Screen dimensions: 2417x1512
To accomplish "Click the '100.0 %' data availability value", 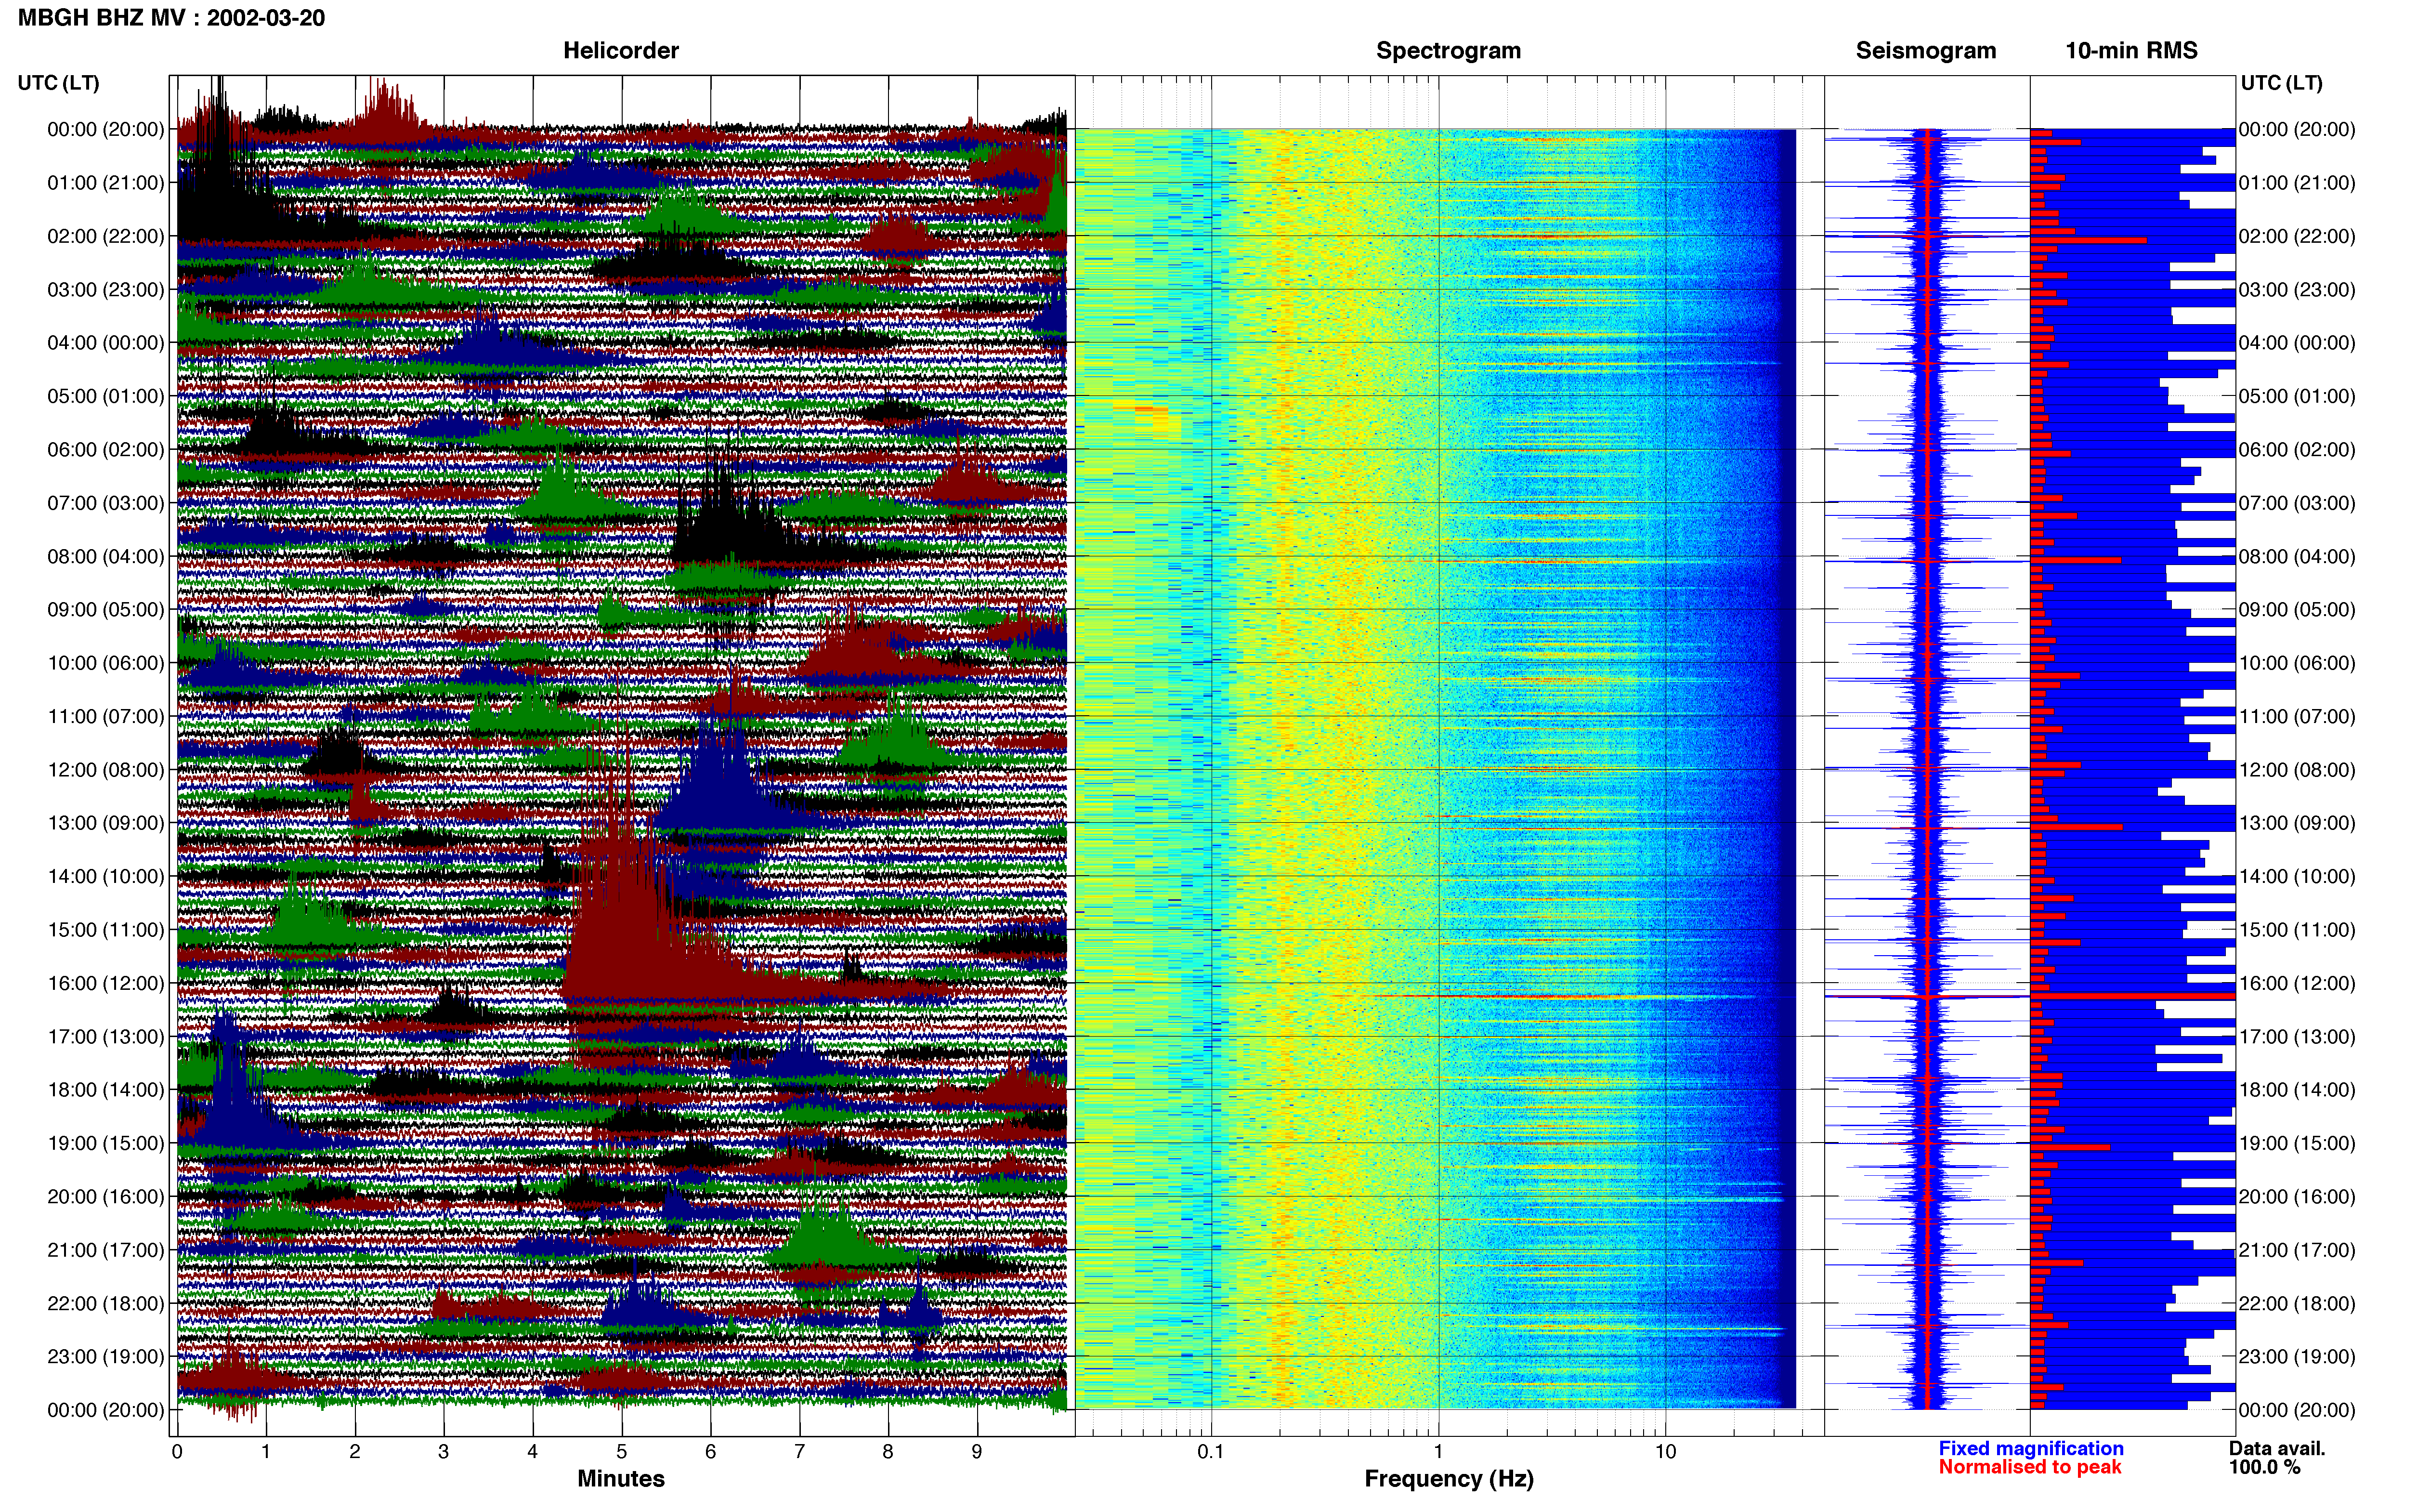I will pyautogui.click(x=2264, y=1468).
